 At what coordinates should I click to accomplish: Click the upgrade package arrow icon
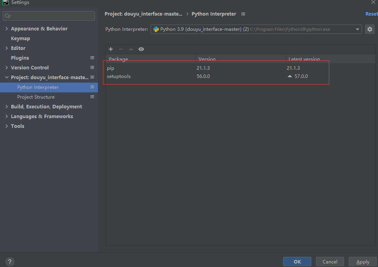[x=131, y=49]
